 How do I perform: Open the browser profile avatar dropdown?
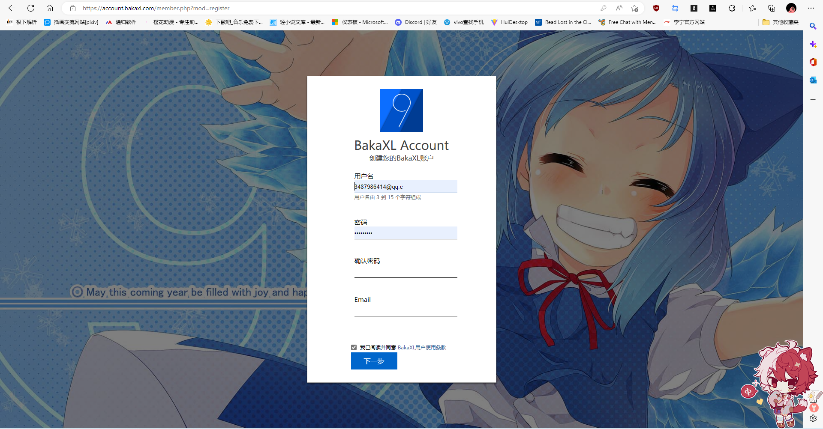point(791,8)
